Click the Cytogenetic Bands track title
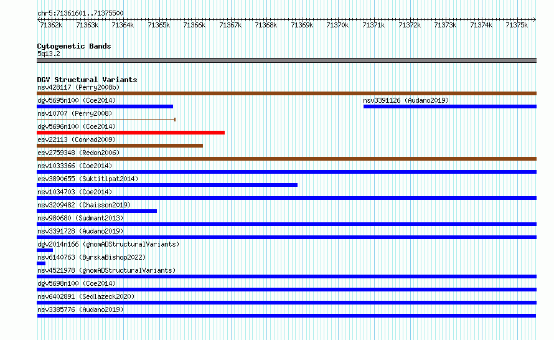The height and width of the screenshot is (340, 554). point(74,46)
